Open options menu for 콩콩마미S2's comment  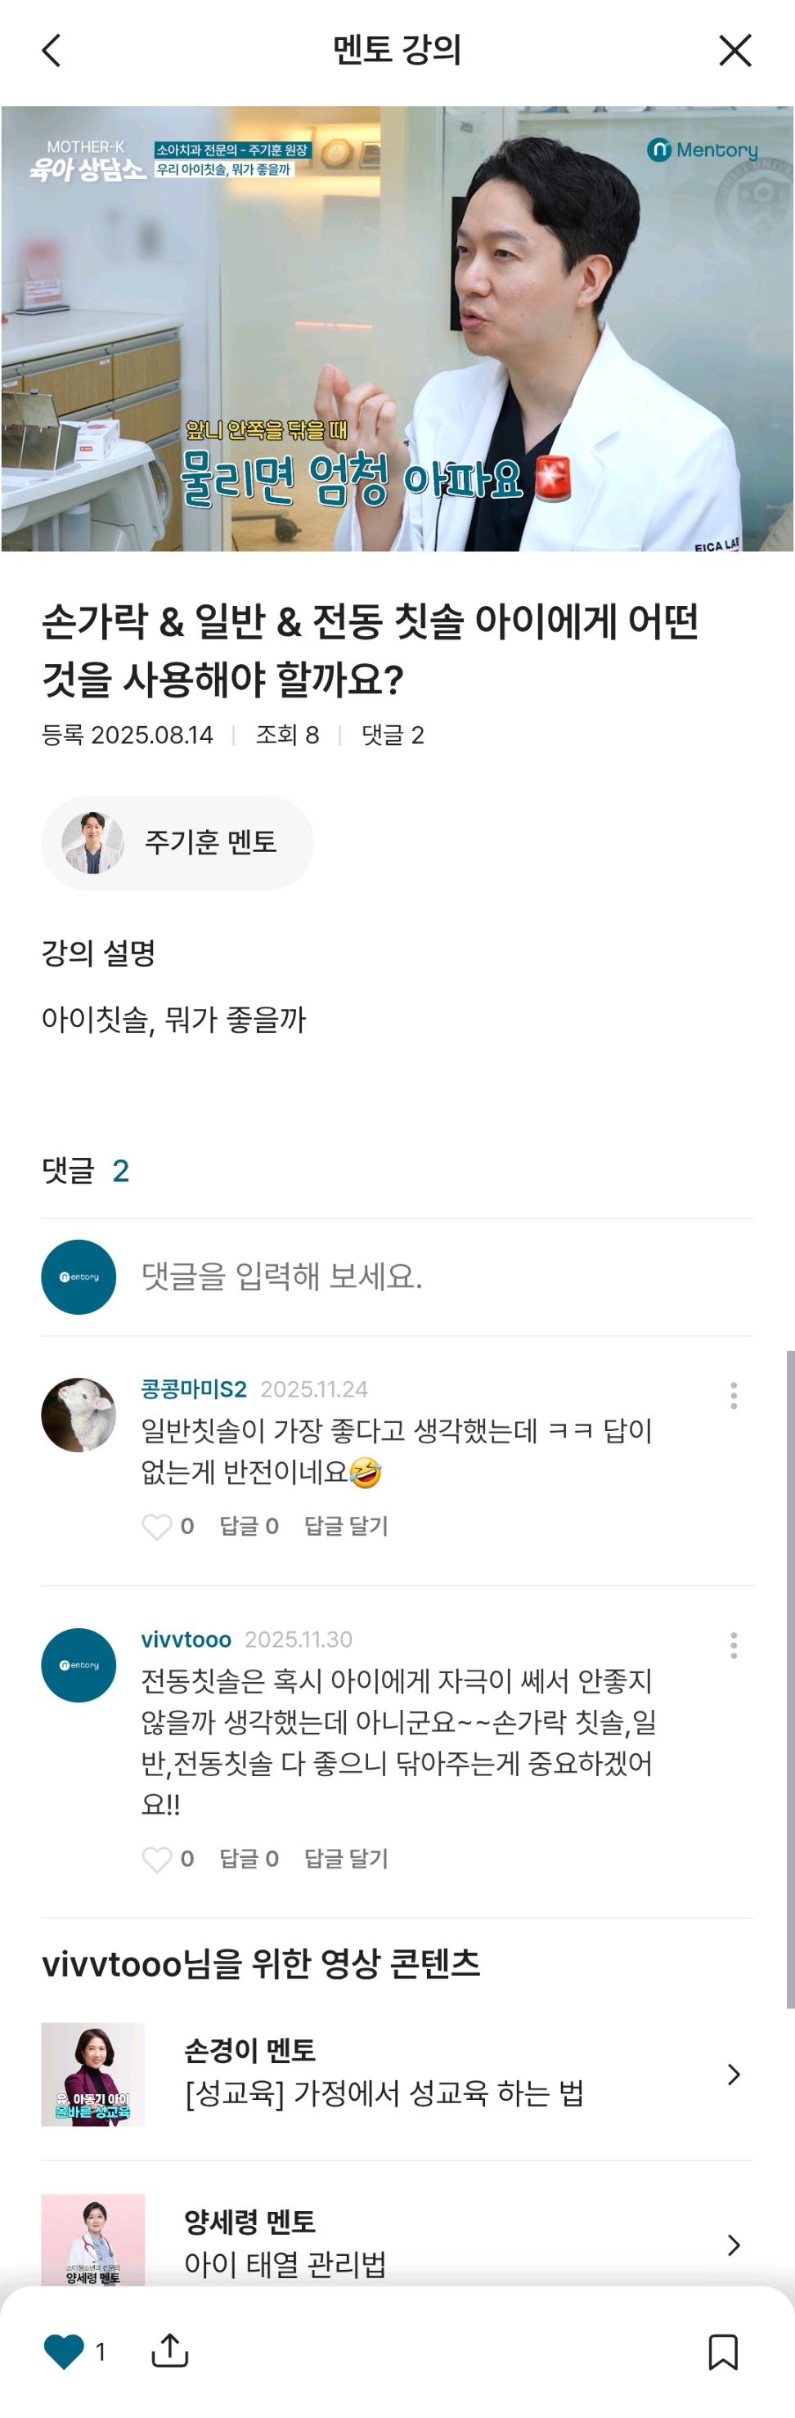pos(733,1397)
